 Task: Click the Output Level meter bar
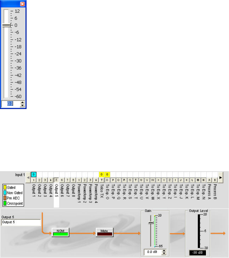coord(199,231)
